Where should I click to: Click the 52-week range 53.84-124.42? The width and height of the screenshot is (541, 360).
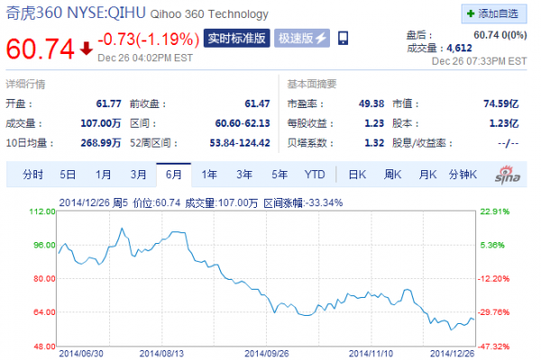240,143
